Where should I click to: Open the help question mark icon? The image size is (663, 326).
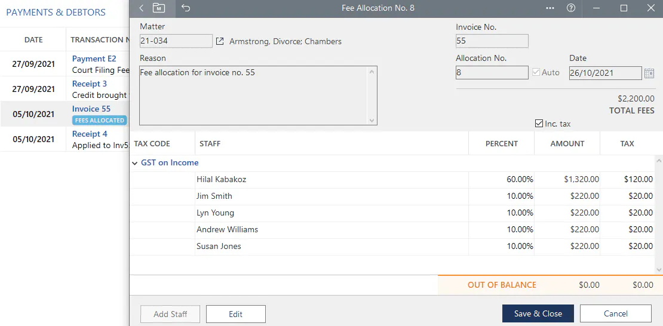coord(571,8)
